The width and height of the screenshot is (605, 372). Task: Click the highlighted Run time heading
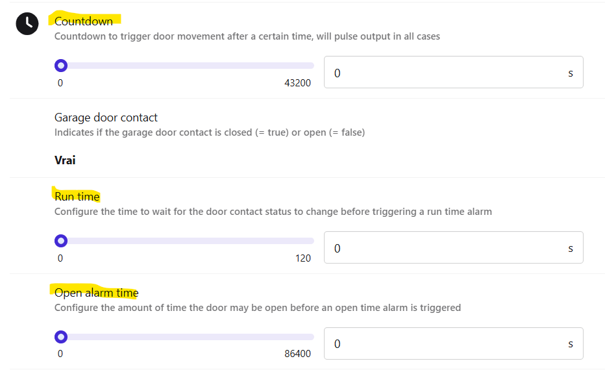(x=77, y=196)
